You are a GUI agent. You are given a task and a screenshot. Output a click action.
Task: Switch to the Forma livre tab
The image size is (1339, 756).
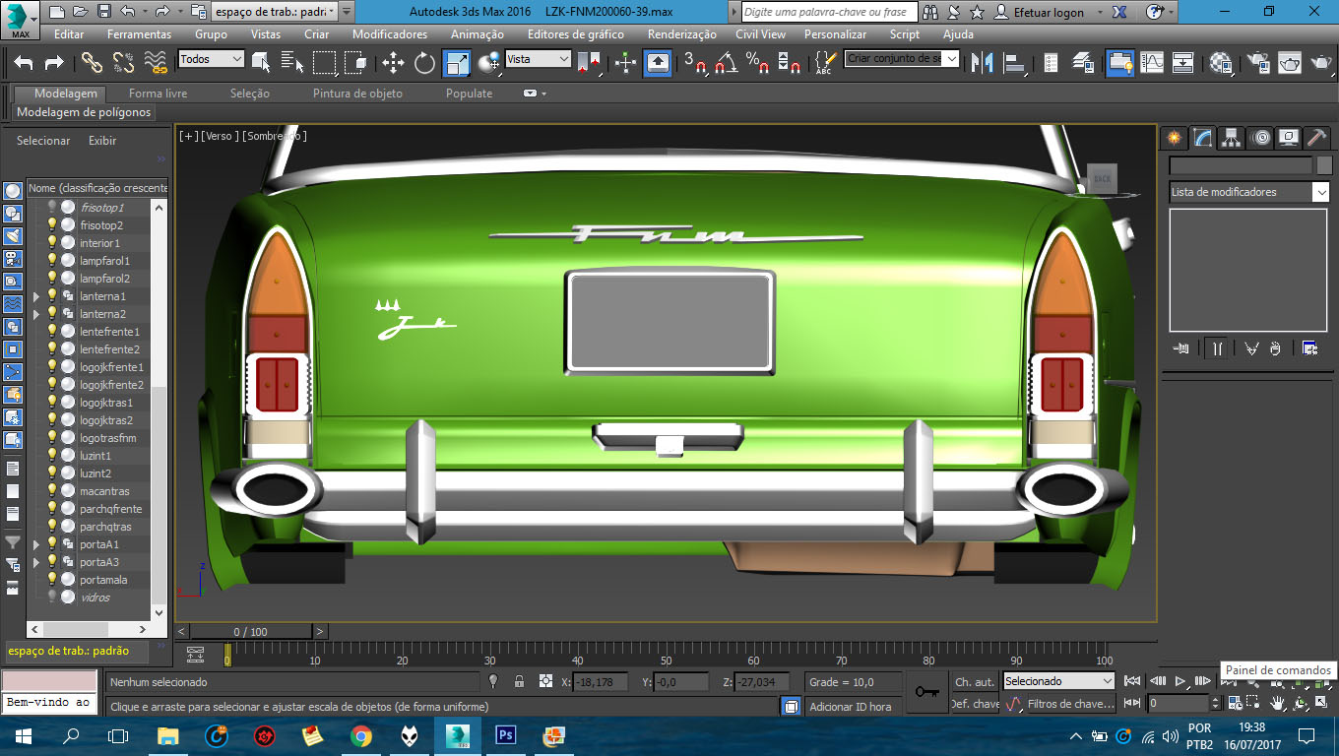(158, 94)
